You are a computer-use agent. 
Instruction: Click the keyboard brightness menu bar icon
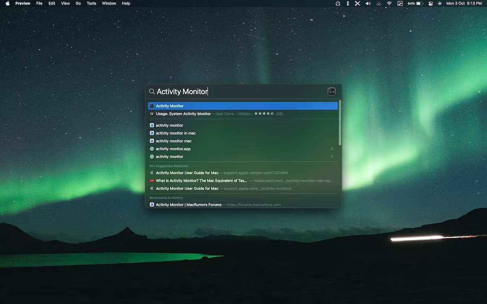tap(379, 3)
